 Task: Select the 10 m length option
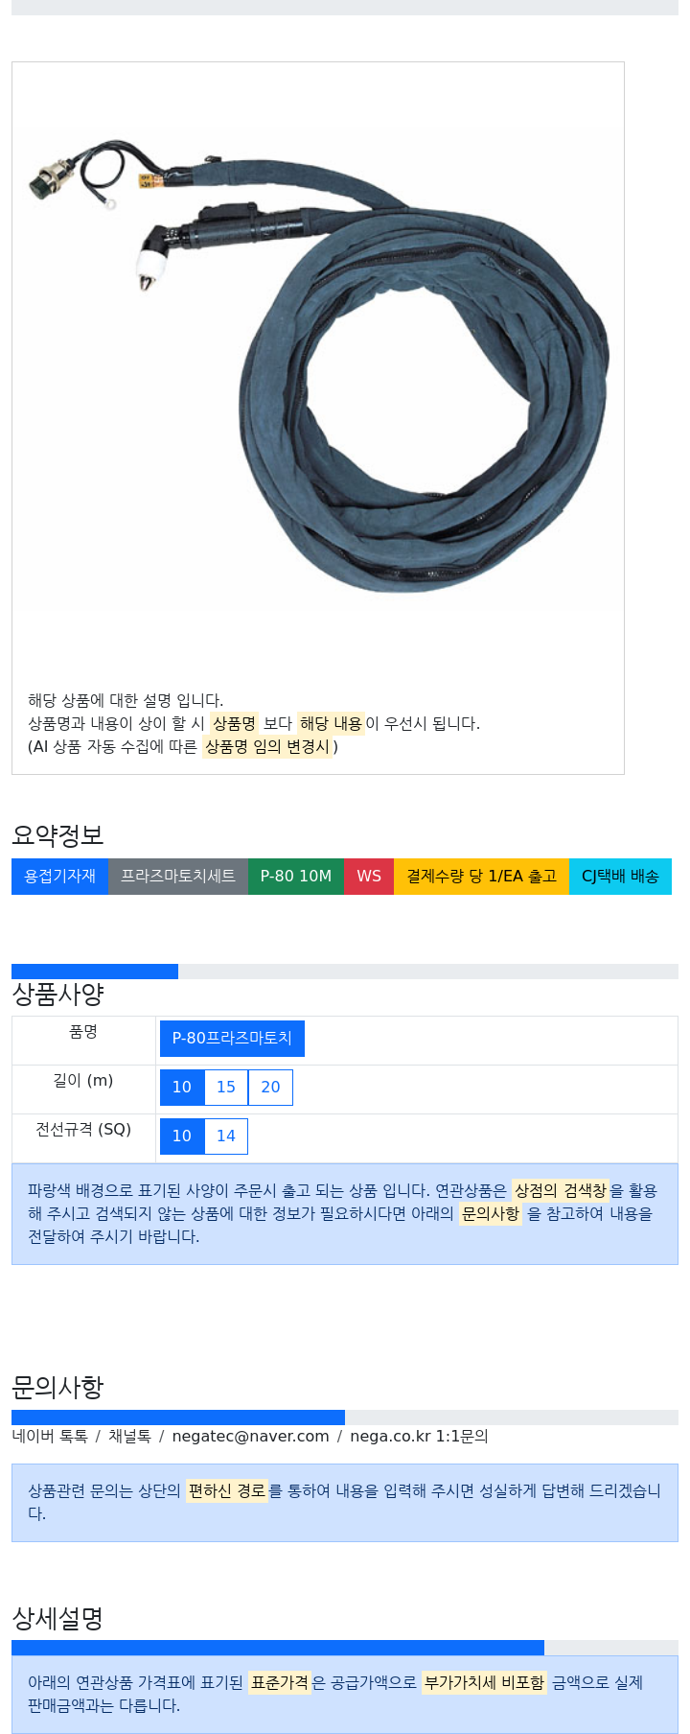(x=182, y=1087)
